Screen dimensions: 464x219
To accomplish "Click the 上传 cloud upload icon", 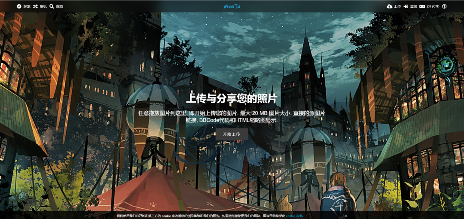I will point(389,6).
